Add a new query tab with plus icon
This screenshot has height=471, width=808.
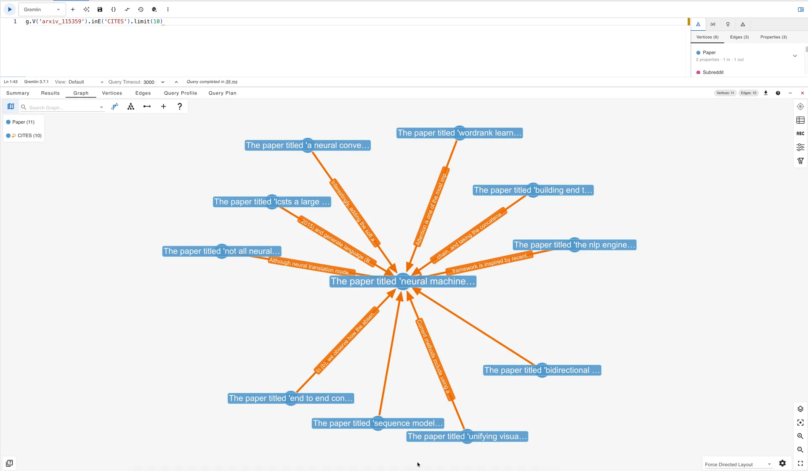(x=73, y=9)
